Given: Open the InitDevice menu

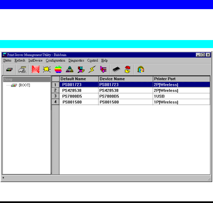Looking at the screenshot, I should tap(35, 60).
